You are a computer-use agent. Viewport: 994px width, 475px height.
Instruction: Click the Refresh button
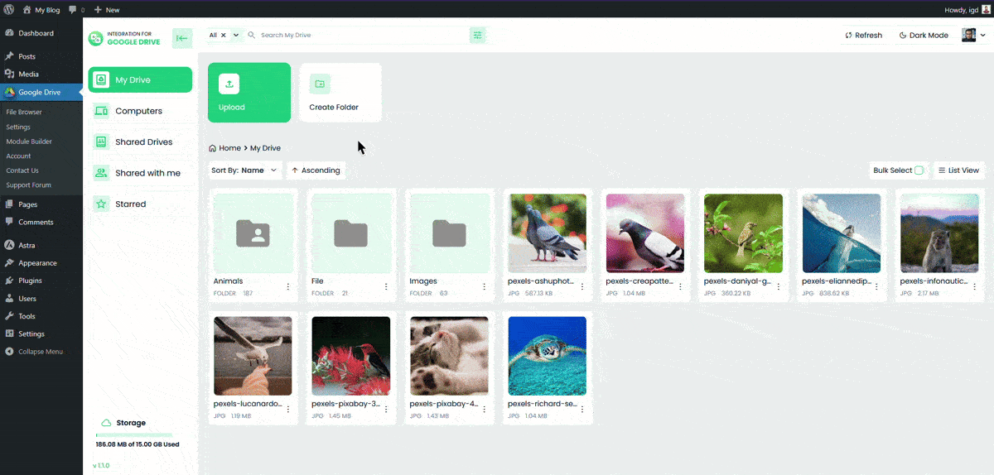tap(863, 36)
